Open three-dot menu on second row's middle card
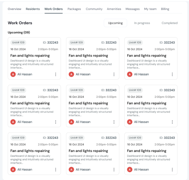Viewport: 189px width, 180px height. 114,122
